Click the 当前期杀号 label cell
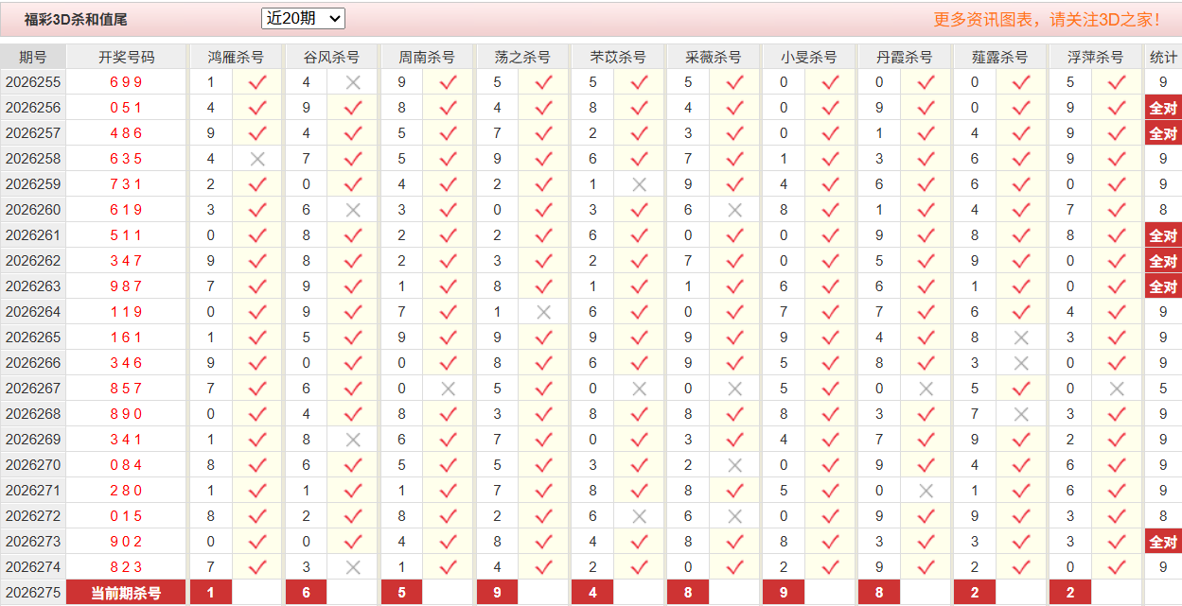1182x606 pixels. pos(127,593)
